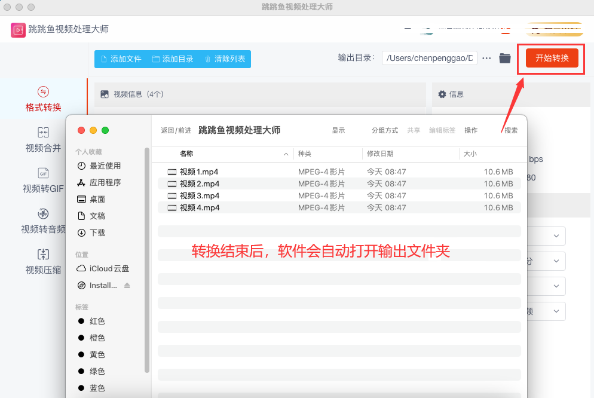
Task: Click the 信息 gear icon
Action: coord(442,94)
